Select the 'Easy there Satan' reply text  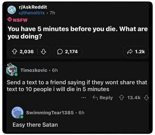(x=35, y=125)
